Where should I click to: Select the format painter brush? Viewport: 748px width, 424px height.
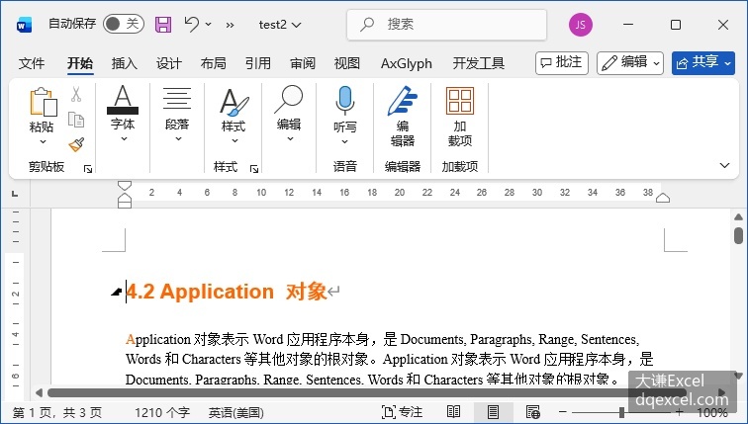pyautogui.click(x=76, y=144)
